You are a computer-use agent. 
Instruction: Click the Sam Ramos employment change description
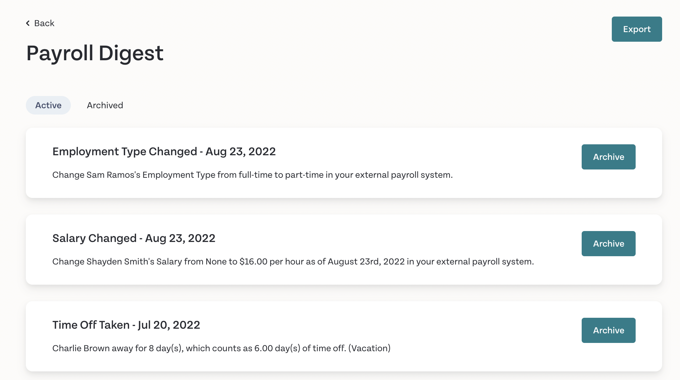tap(252, 175)
